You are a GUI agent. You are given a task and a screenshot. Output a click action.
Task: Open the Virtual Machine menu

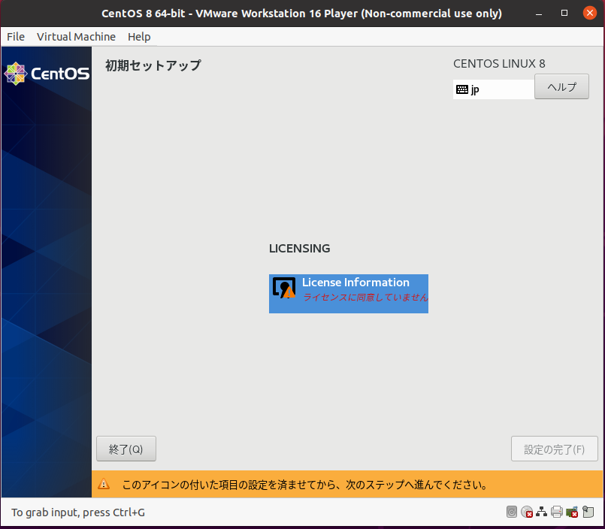click(x=76, y=37)
